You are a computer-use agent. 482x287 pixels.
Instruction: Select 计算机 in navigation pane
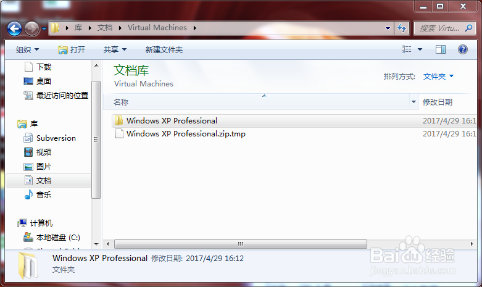point(41,223)
